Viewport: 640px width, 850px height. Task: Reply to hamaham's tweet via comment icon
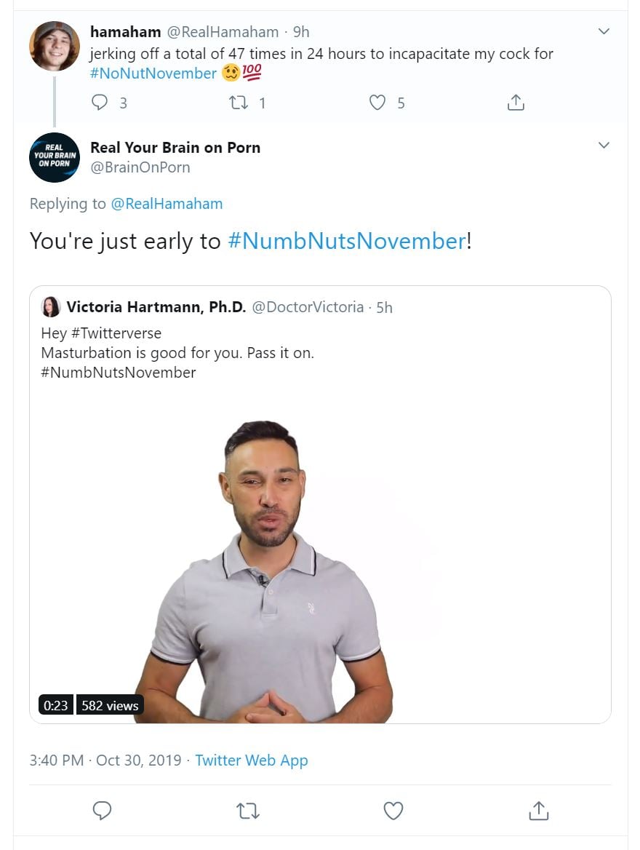pyautogui.click(x=100, y=103)
